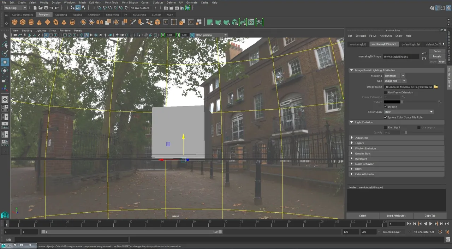Screen dimensions: 452x249
Task: Click the Focus button
Action: click(437, 51)
